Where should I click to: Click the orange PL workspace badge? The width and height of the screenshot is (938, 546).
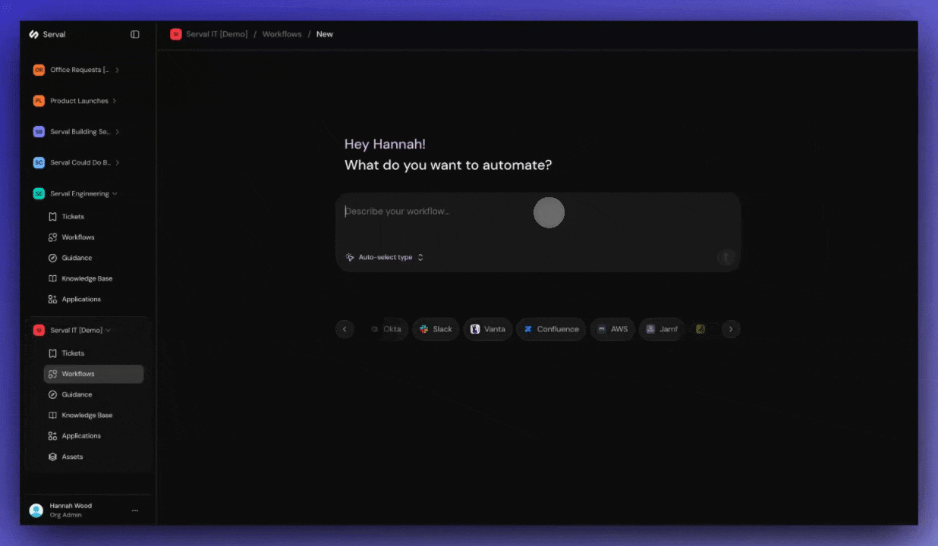(39, 101)
